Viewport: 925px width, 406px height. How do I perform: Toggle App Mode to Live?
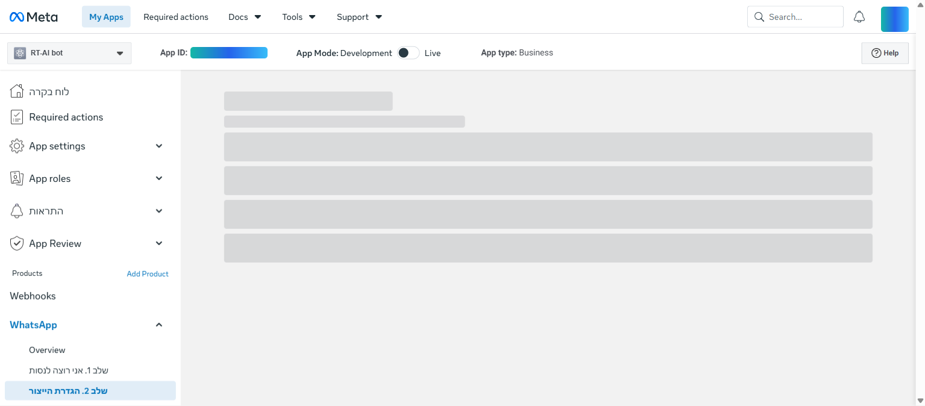(408, 53)
